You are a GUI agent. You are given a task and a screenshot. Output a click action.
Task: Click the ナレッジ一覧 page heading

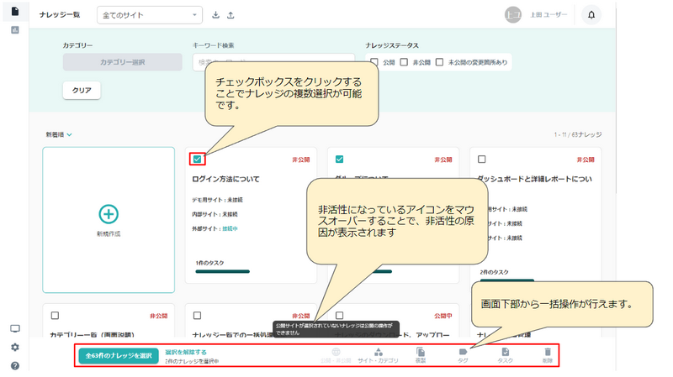pos(59,15)
